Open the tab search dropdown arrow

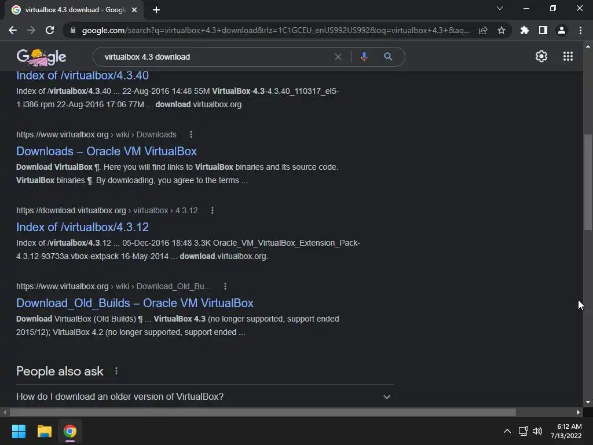(500, 8)
